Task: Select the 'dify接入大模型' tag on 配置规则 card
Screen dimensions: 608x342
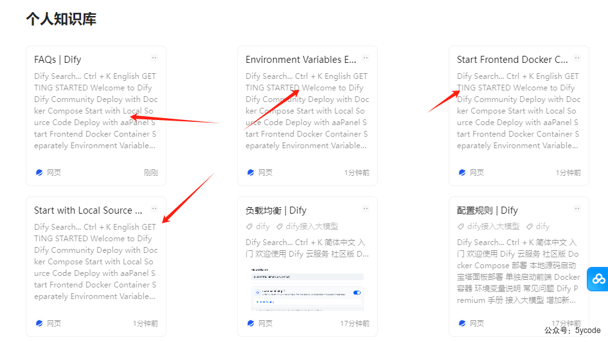Action: [493, 227]
